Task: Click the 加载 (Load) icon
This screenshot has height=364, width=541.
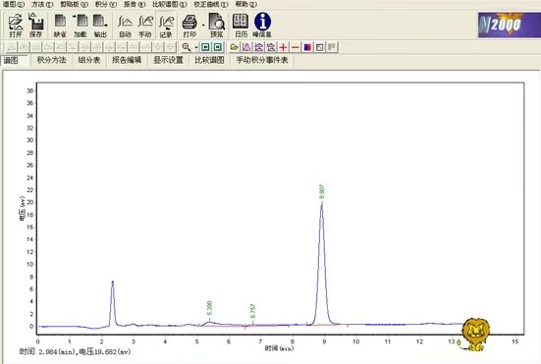Action: click(81, 26)
